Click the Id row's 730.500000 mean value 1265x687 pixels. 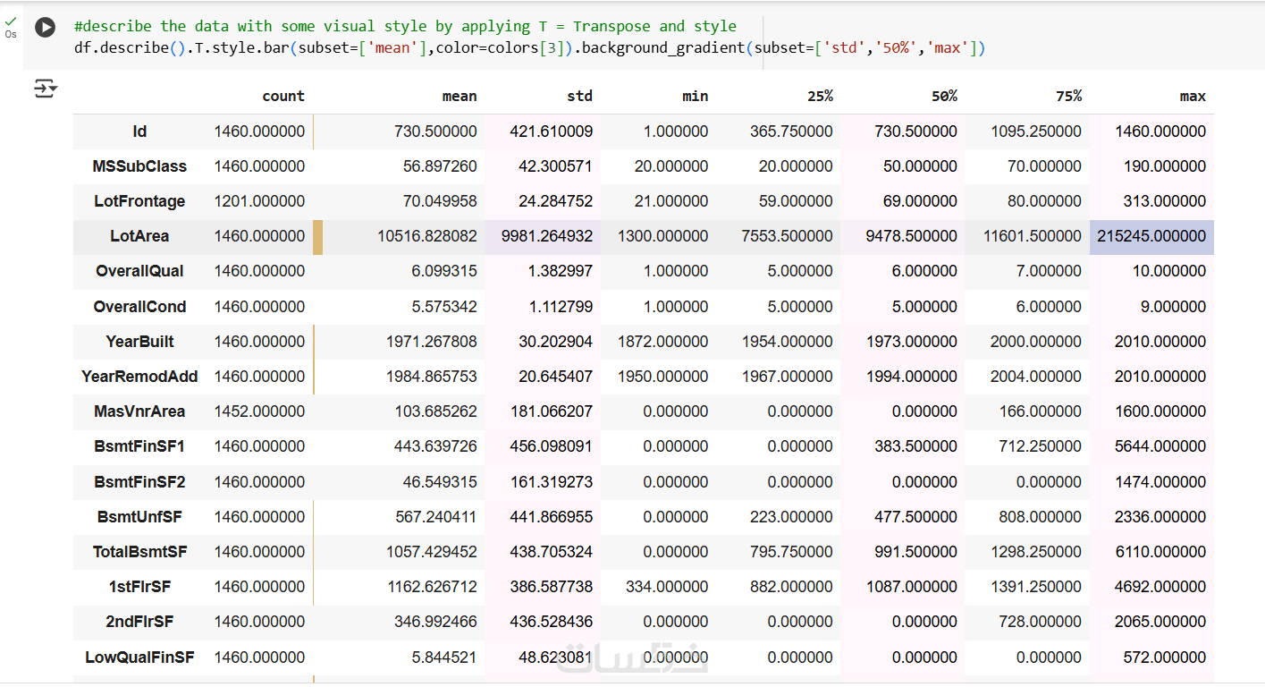pos(435,131)
